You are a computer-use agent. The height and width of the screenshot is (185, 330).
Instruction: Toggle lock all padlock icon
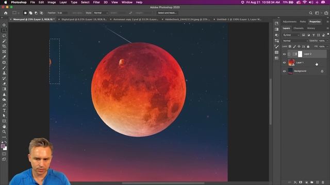(308, 46)
